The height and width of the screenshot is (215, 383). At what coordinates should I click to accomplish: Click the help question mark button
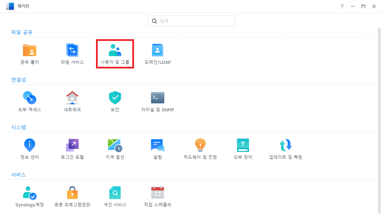tap(342, 6)
